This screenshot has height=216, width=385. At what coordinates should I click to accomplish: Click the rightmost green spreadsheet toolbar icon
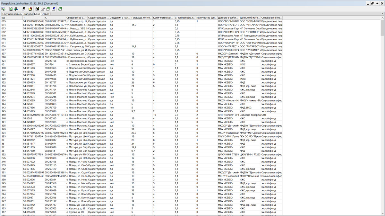pos(60,9)
